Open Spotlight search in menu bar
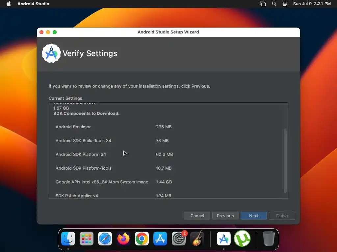 [274, 4]
